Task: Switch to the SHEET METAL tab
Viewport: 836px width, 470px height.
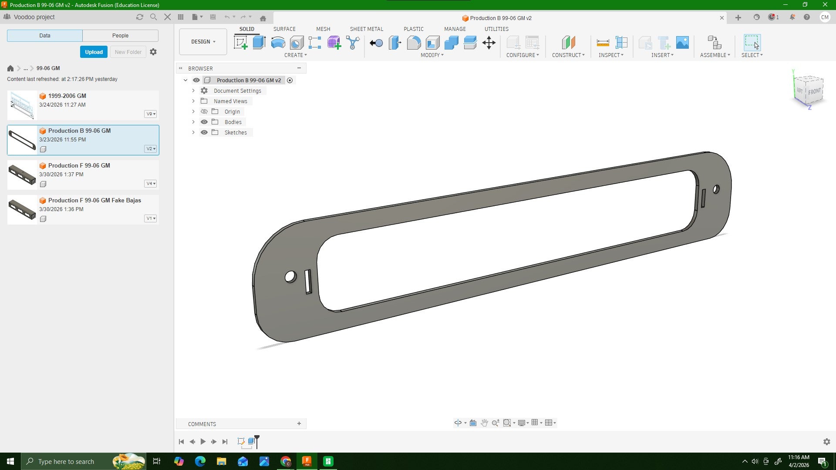Action: (367, 29)
